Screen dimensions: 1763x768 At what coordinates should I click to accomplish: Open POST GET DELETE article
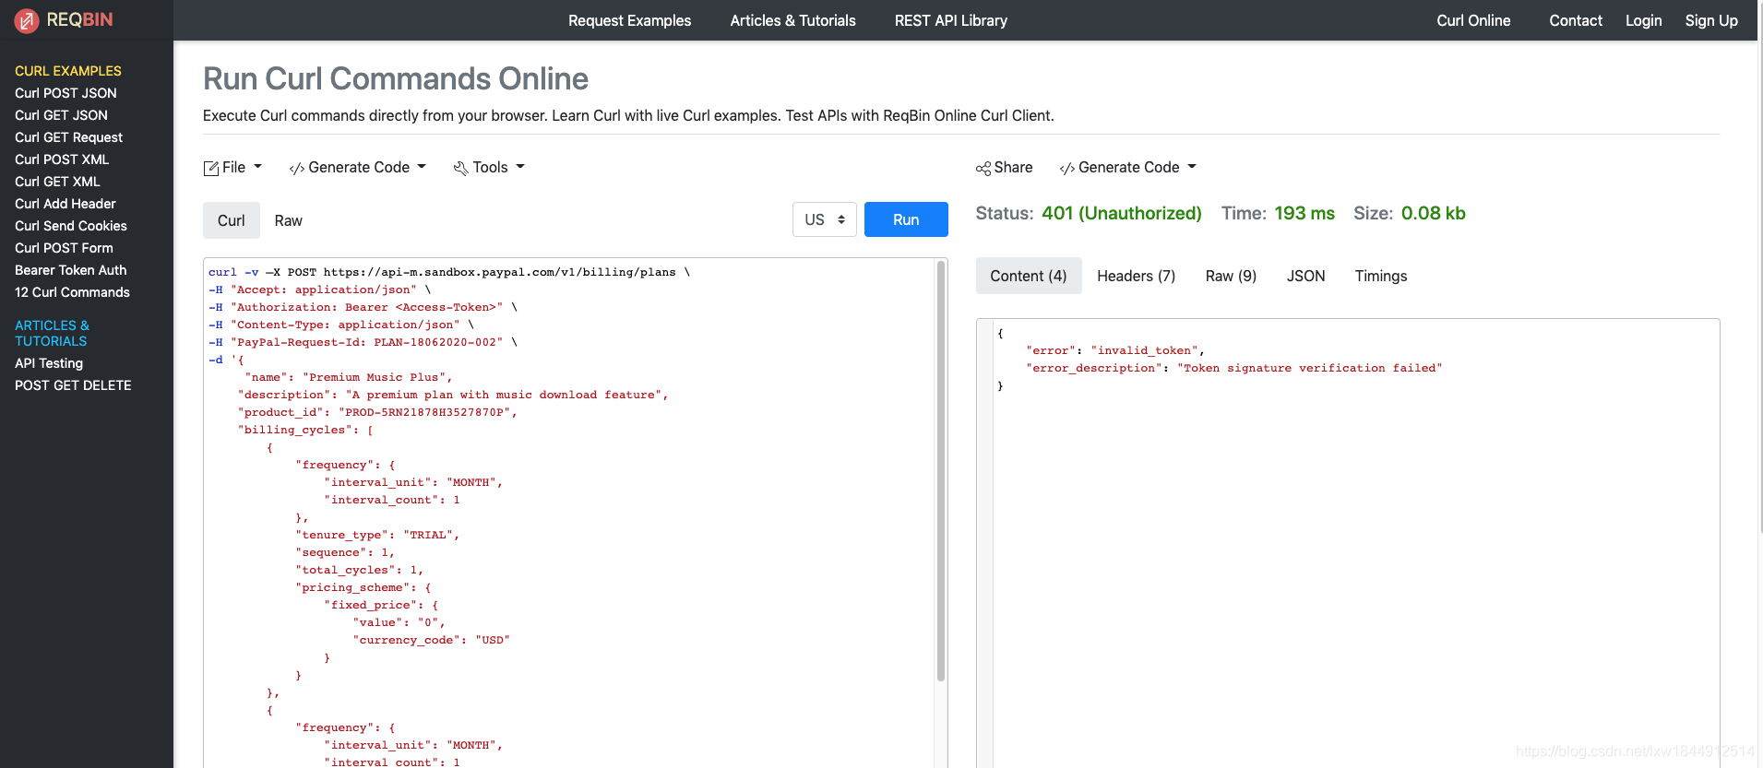(x=73, y=385)
